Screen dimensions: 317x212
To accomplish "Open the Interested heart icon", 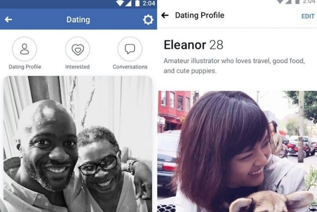I will point(78,49).
